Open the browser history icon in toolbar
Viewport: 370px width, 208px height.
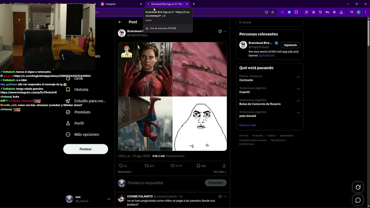click(x=321, y=12)
